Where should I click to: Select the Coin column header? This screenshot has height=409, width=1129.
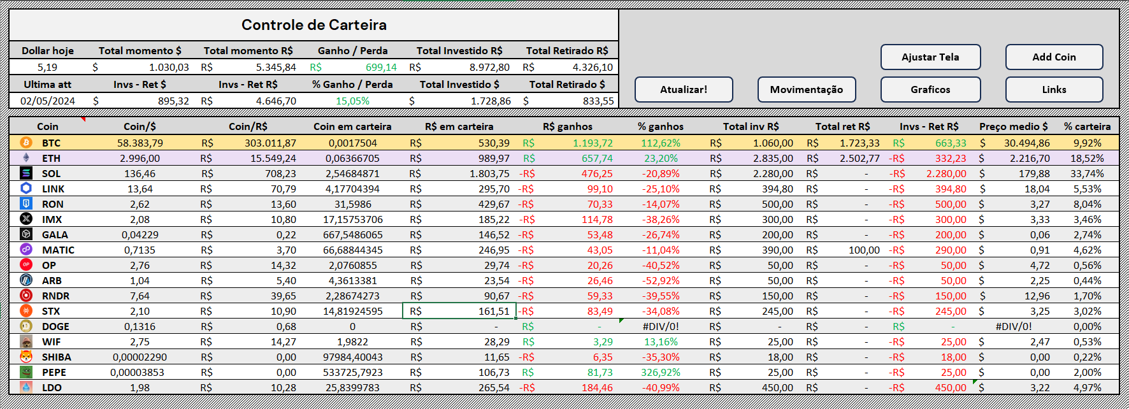tap(48, 126)
